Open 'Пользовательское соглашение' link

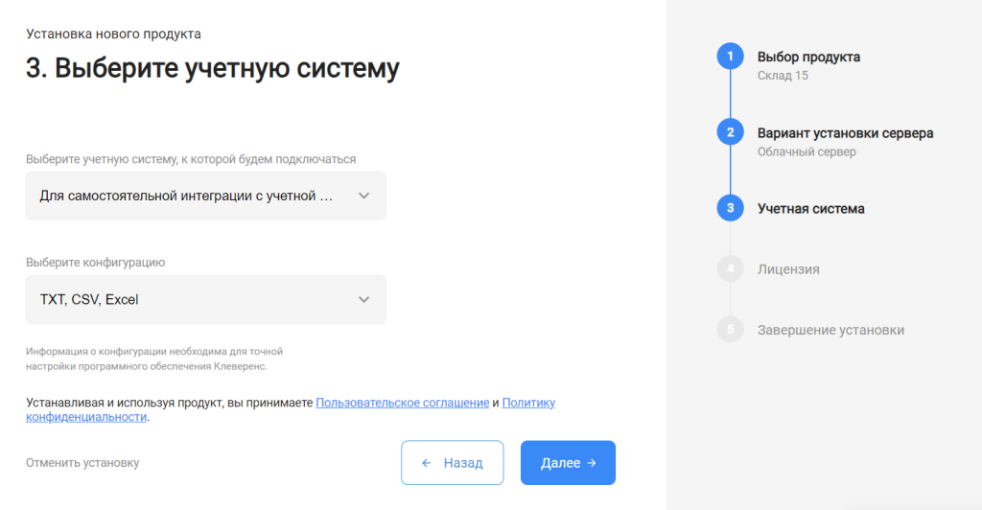[x=402, y=403]
